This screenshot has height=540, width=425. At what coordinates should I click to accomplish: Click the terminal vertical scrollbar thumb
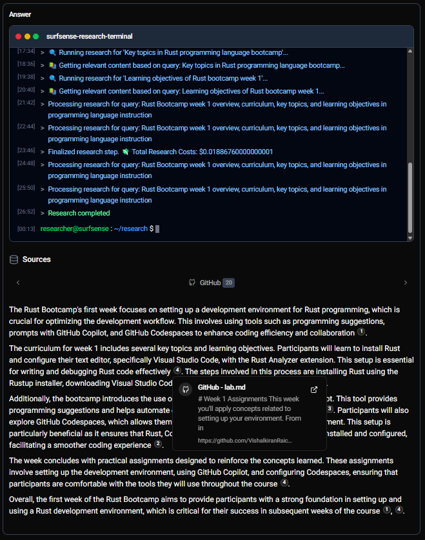(410, 197)
